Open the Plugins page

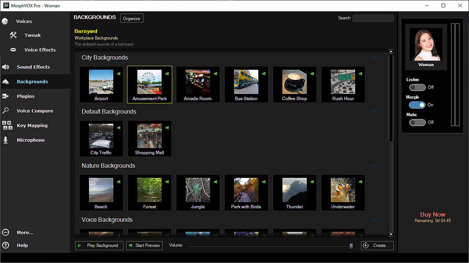(x=26, y=96)
